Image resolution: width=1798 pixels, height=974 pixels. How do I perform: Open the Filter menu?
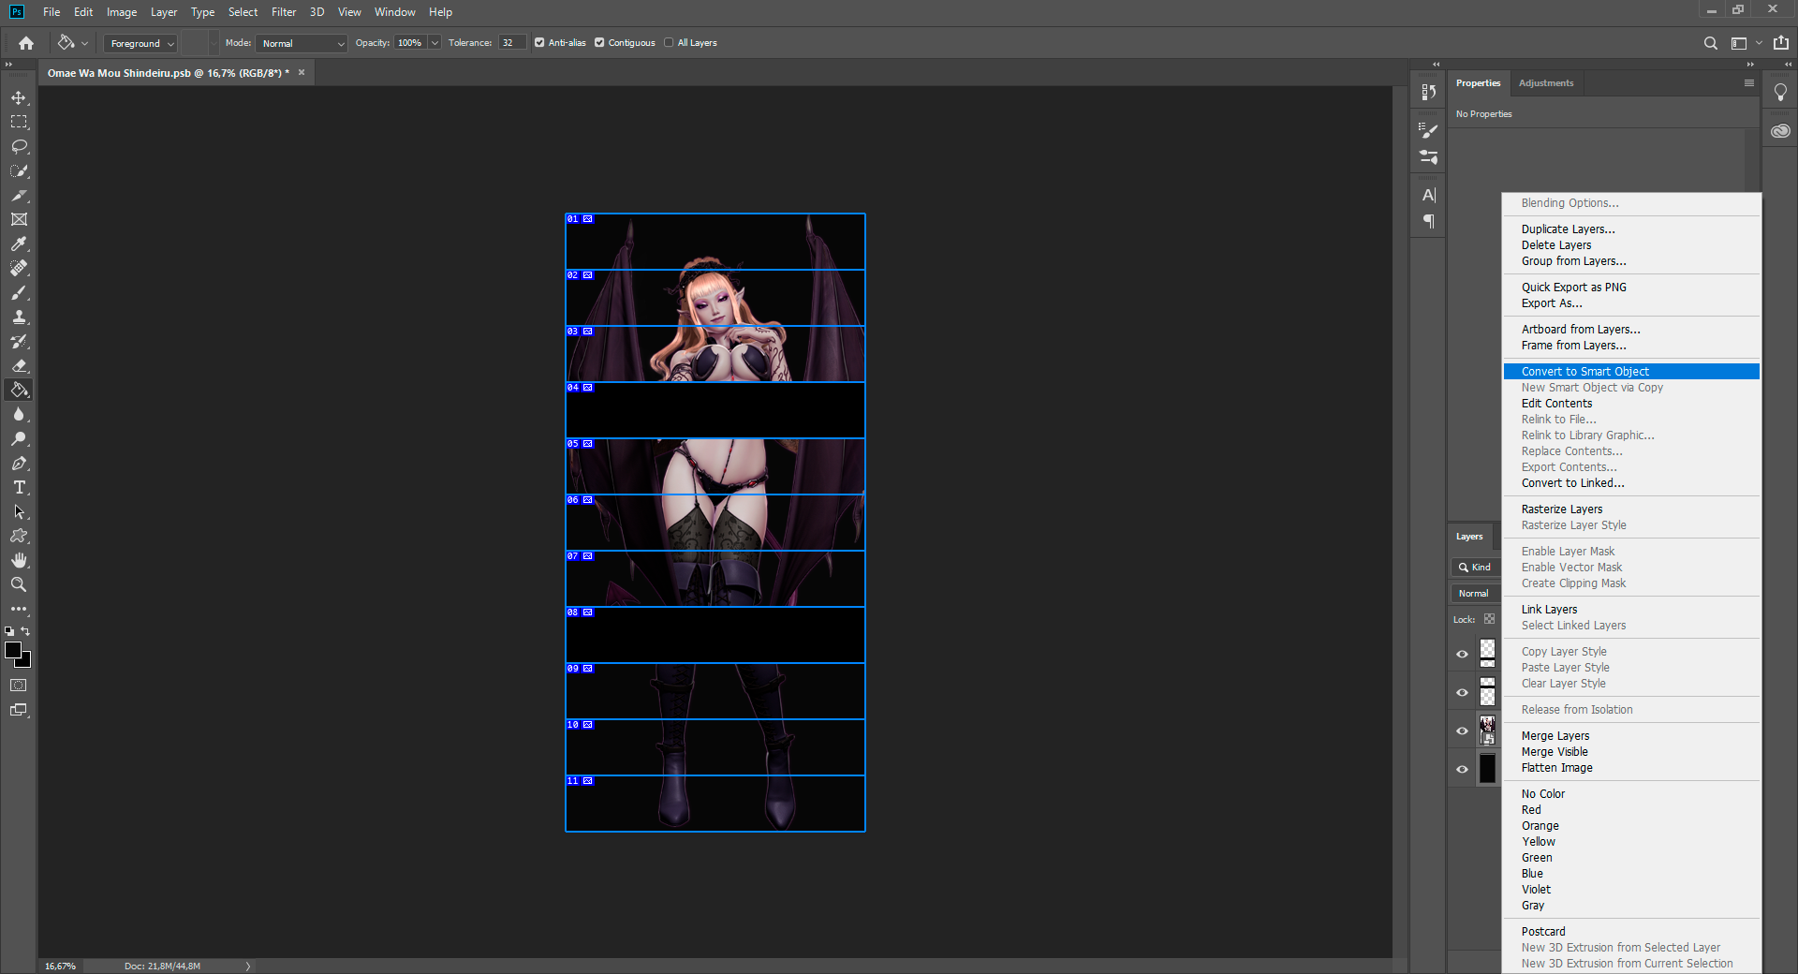pos(284,12)
